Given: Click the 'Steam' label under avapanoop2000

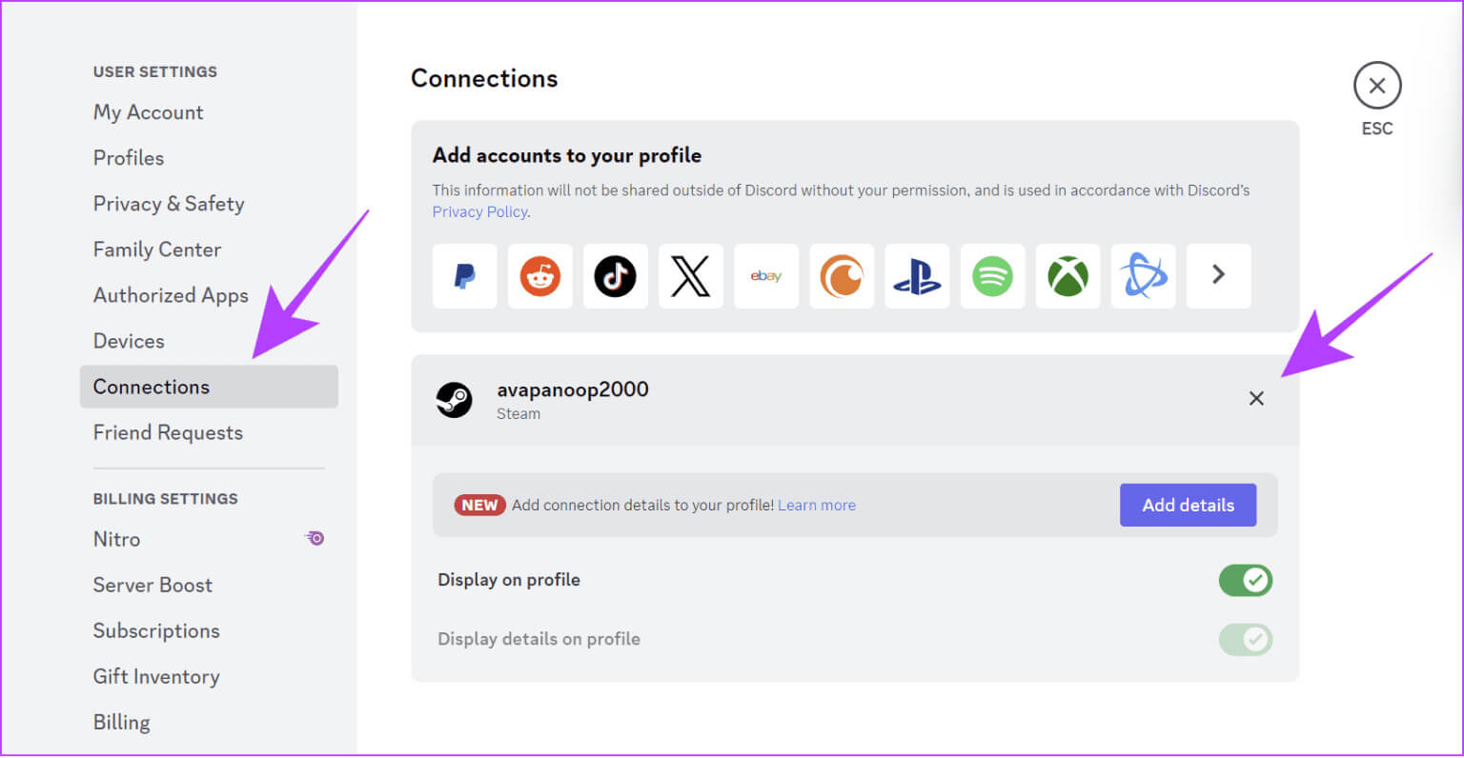Looking at the screenshot, I should [x=518, y=414].
